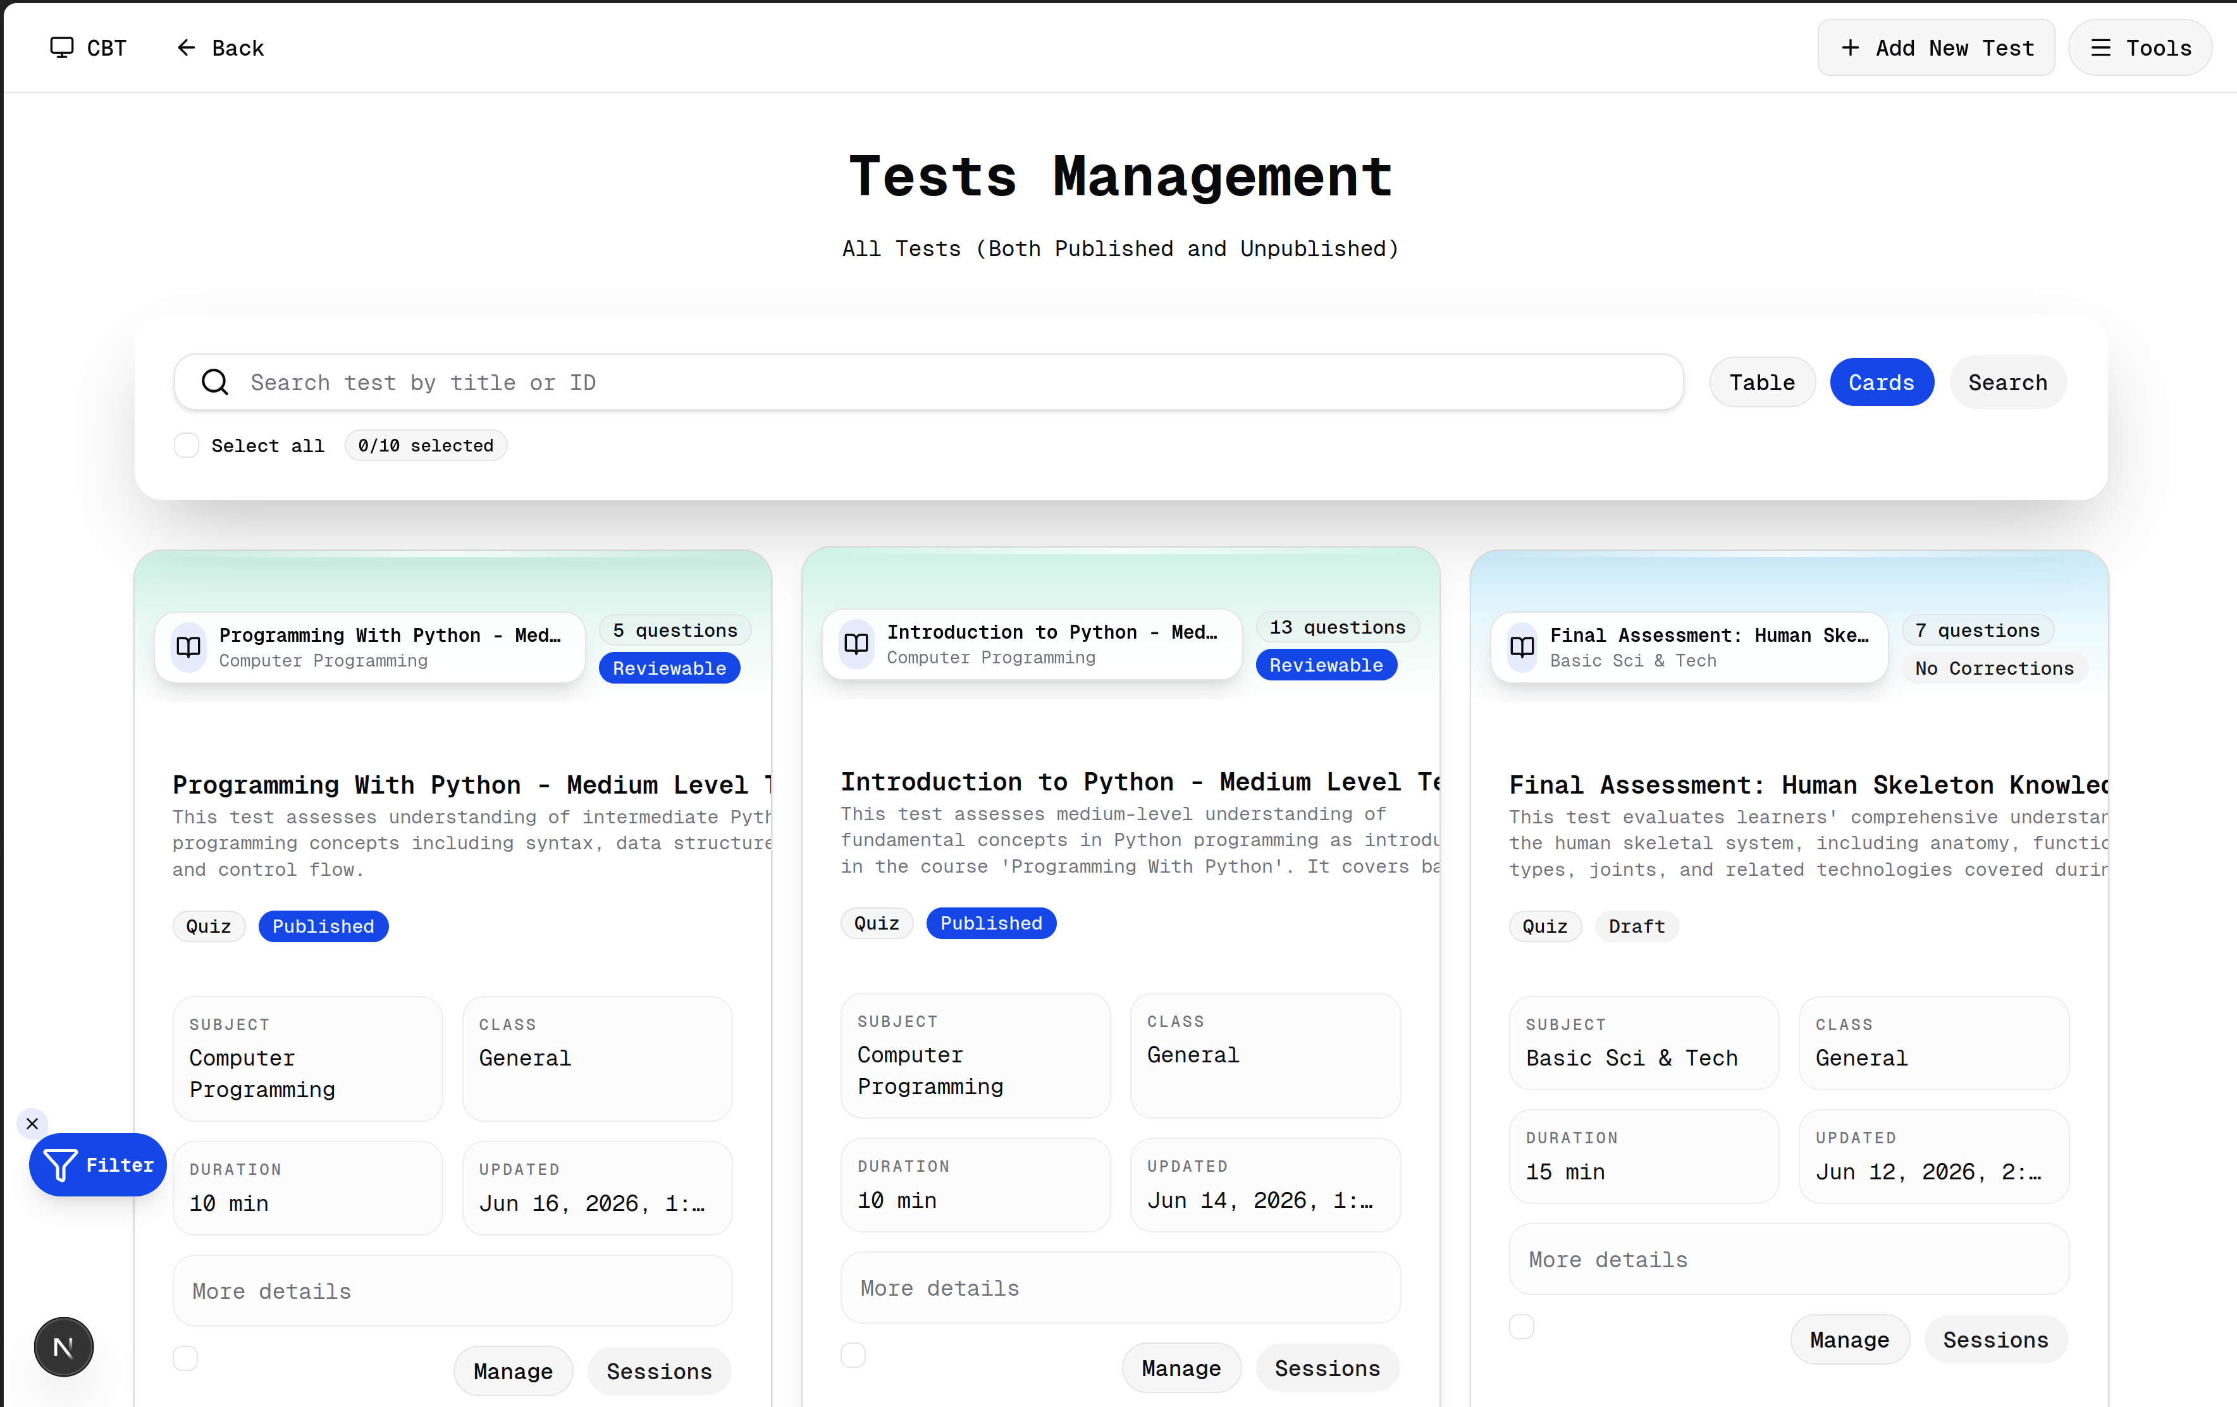The height and width of the screenshot is (1407, 2237).
Task: Open Sessions for Programming With Python card
Action: click(x=658, y=1371)
